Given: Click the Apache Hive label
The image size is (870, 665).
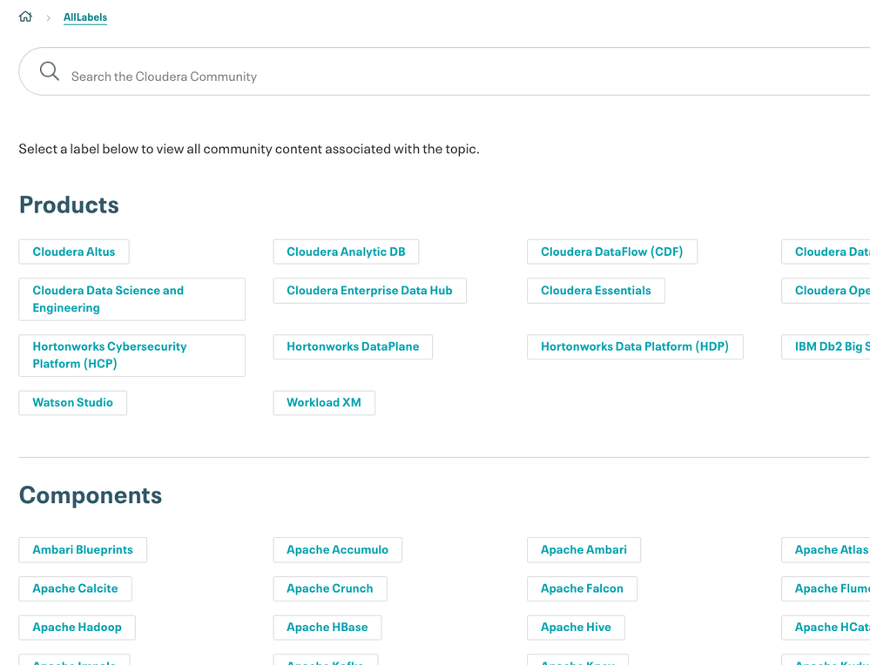Looking at the screenshot, I should pyautogui.click(x=576, y=627).
